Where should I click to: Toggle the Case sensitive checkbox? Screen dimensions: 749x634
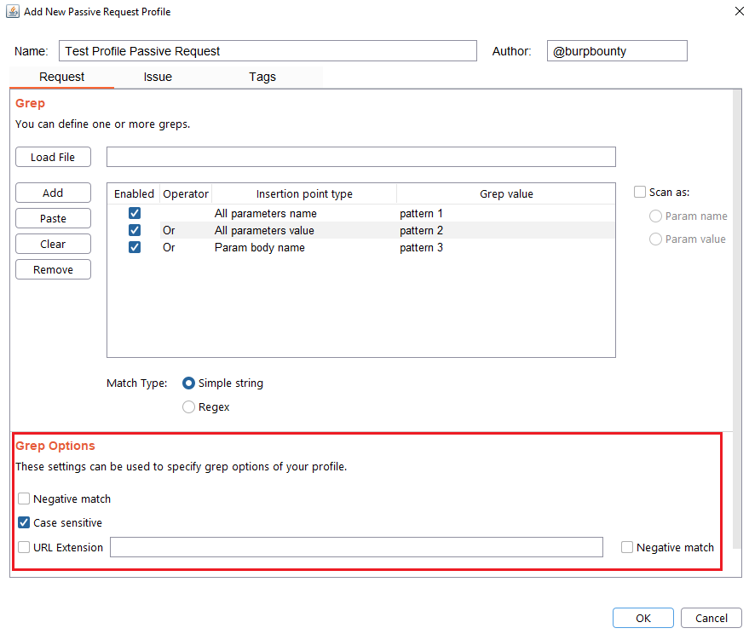click(x=24, y=523)
